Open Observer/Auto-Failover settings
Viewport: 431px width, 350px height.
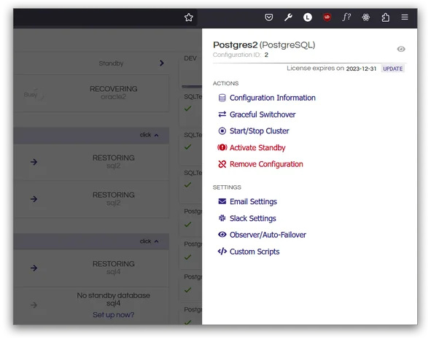pyautogui.click(x=268, y=235)
